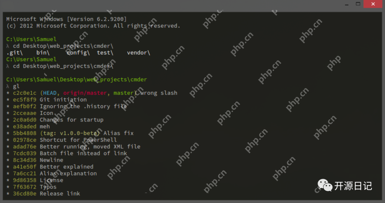Click commit hash 7f63672 for Typos
This screenshot has height=203, width=385.
[x=25, y=187]
